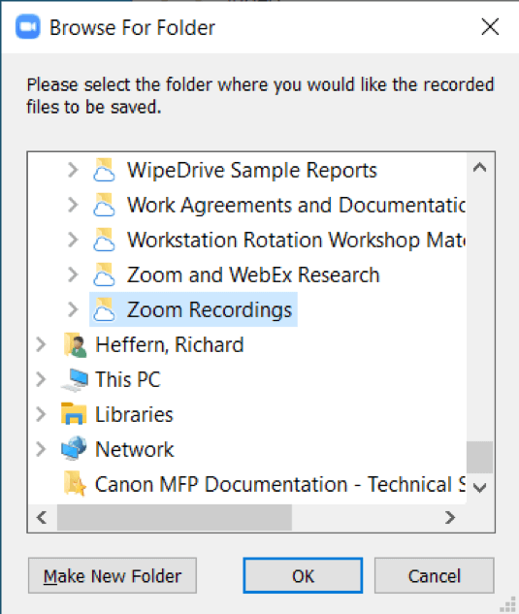Select the WipeDrive Sample Reports cloud folder icon
The width and height of the screenshot is (519, 614).
tap(104, 170)
